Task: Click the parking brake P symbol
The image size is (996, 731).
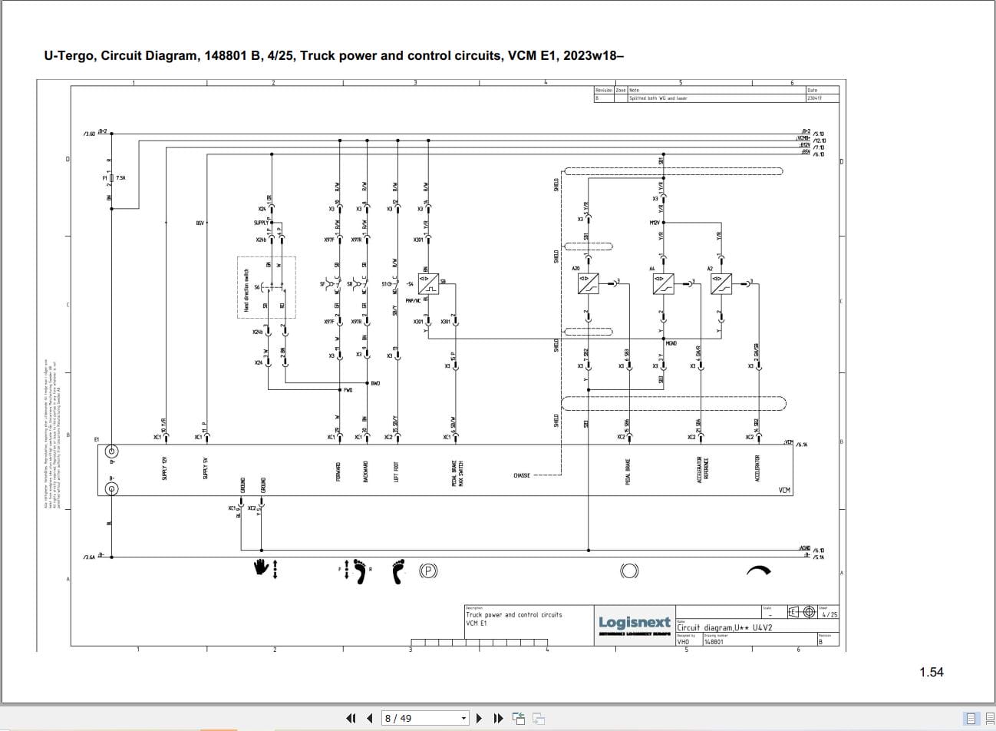Action: (428, 571)
